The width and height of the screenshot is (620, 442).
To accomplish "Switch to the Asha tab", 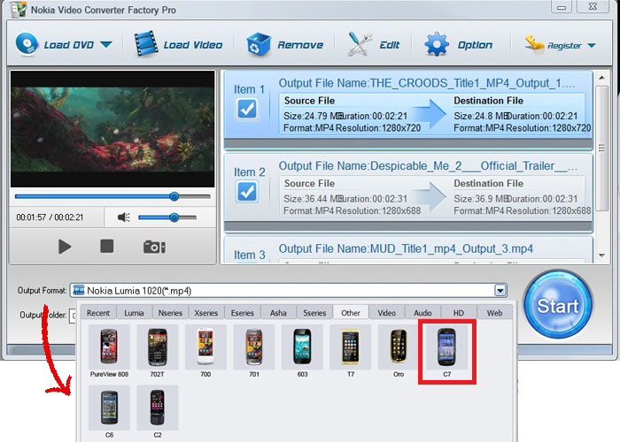I will coord(278,313).
